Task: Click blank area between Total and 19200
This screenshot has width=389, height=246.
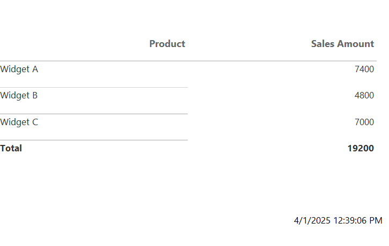Action: click(x=185, y=148)
